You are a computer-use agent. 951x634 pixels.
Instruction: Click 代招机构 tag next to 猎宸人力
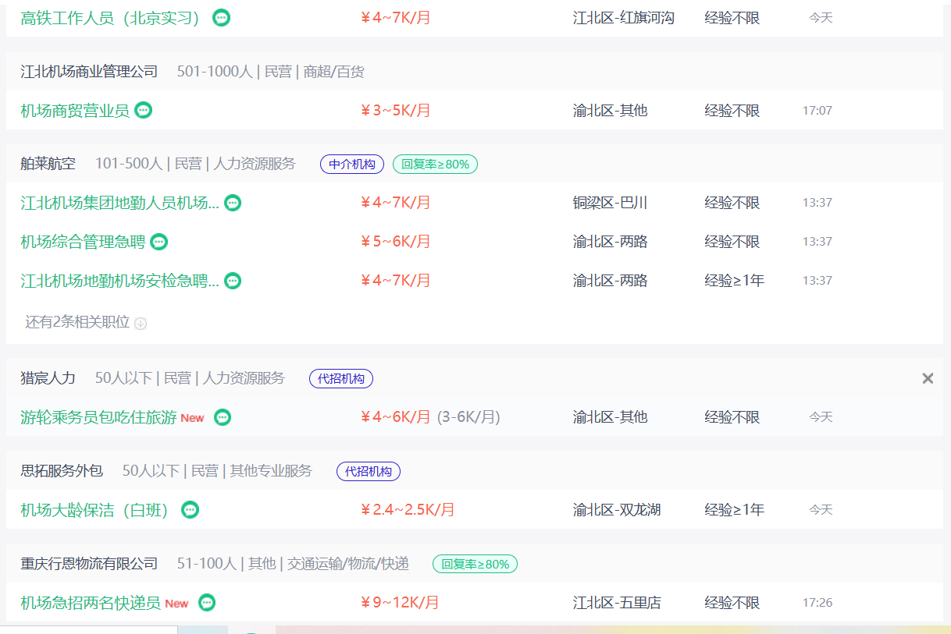(340, 378)
